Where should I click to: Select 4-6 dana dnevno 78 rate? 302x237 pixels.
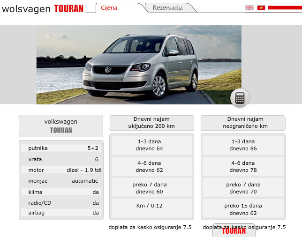pos(243,166)
